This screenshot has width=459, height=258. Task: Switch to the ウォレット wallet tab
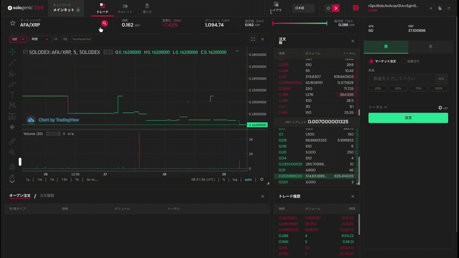coord(125,8)
